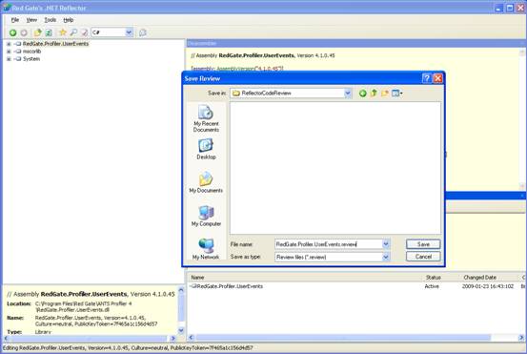The height and width of the screenshot is (354, 527).
Task: Click the status bar Editing text
Action: tap(128, 347)
